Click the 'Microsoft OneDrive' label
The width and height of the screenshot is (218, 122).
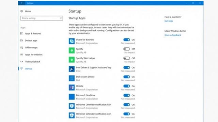pyautogui.click(x=85, y=95)
